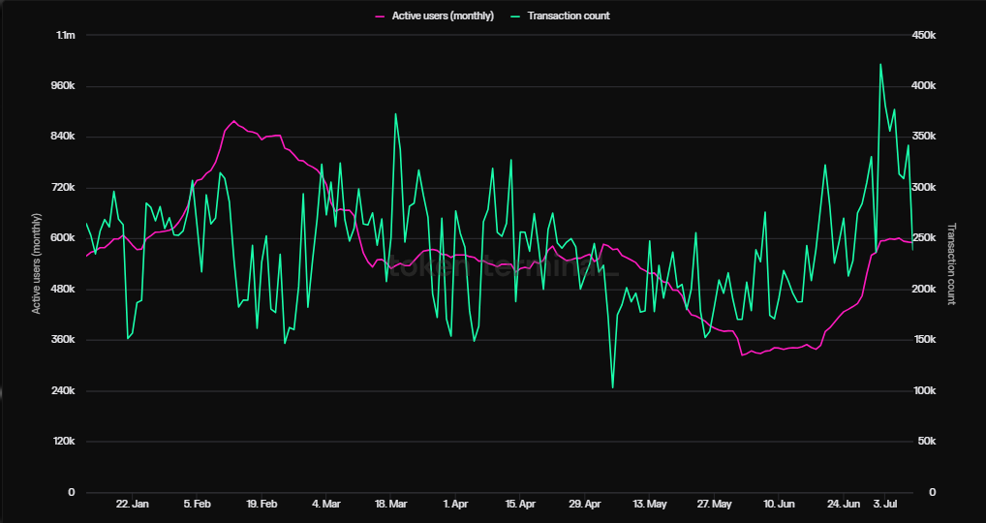
Task: Click the pink legend line marker
Action: click(380, 16)
